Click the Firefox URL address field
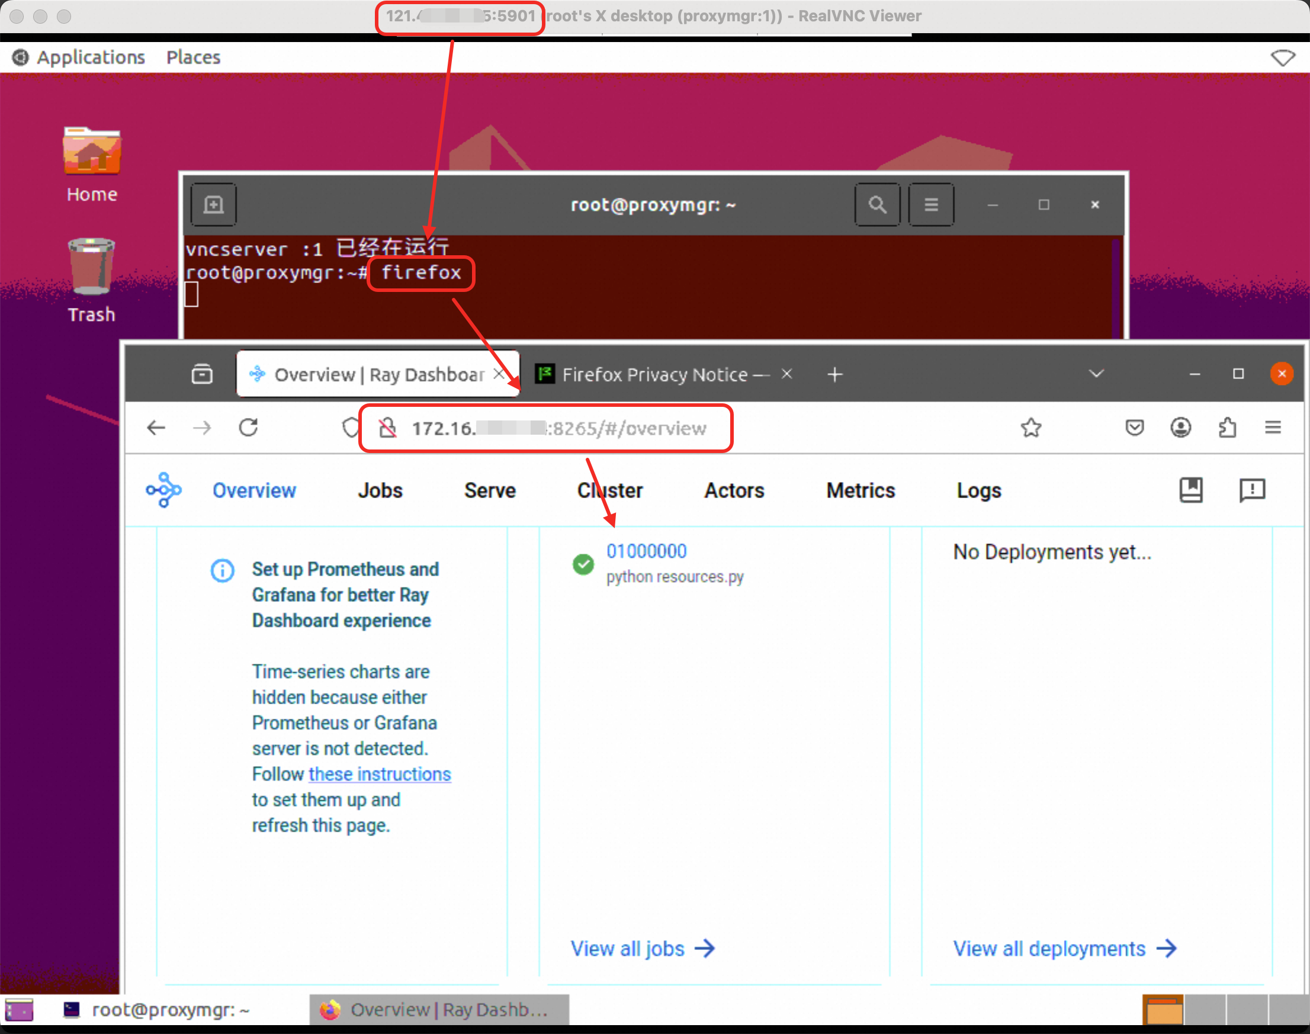 [557, 429]
